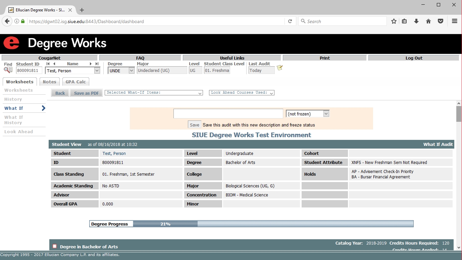Select History in the left sidebar
The image size is (462, 260).
pyautogui.click(x=13, y=99)
